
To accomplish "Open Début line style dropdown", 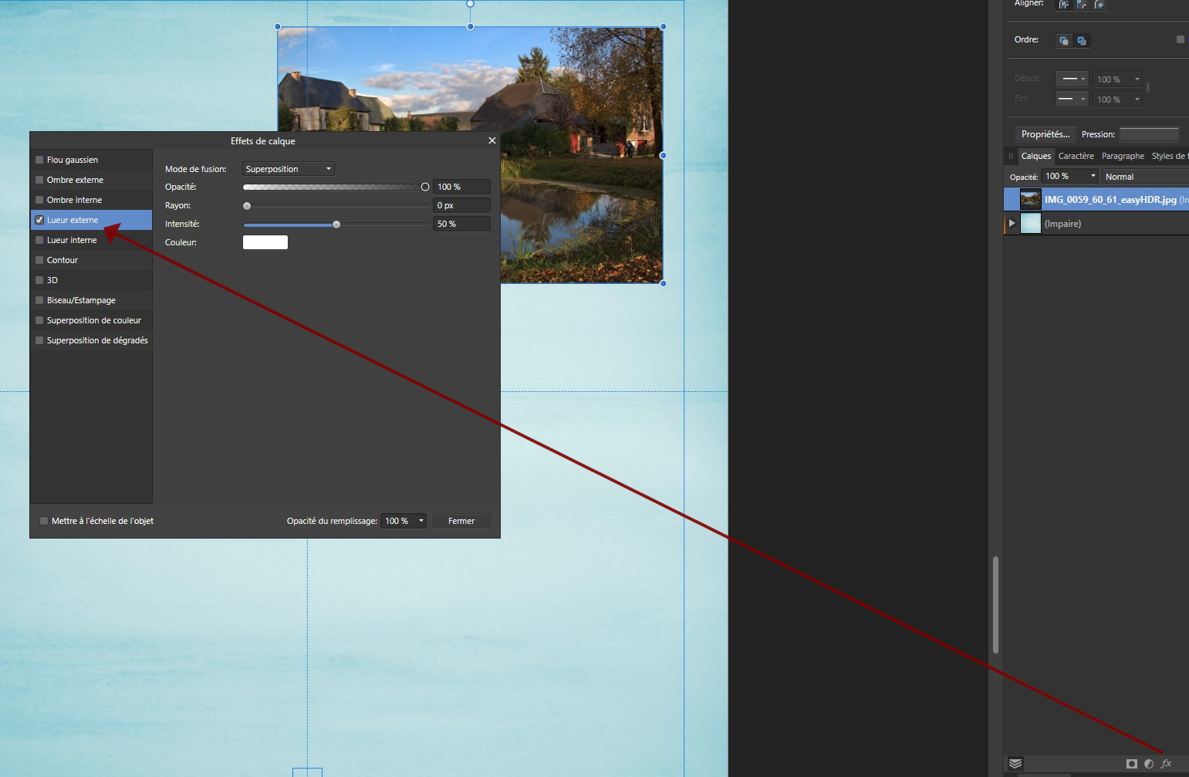I will 1072,79.
